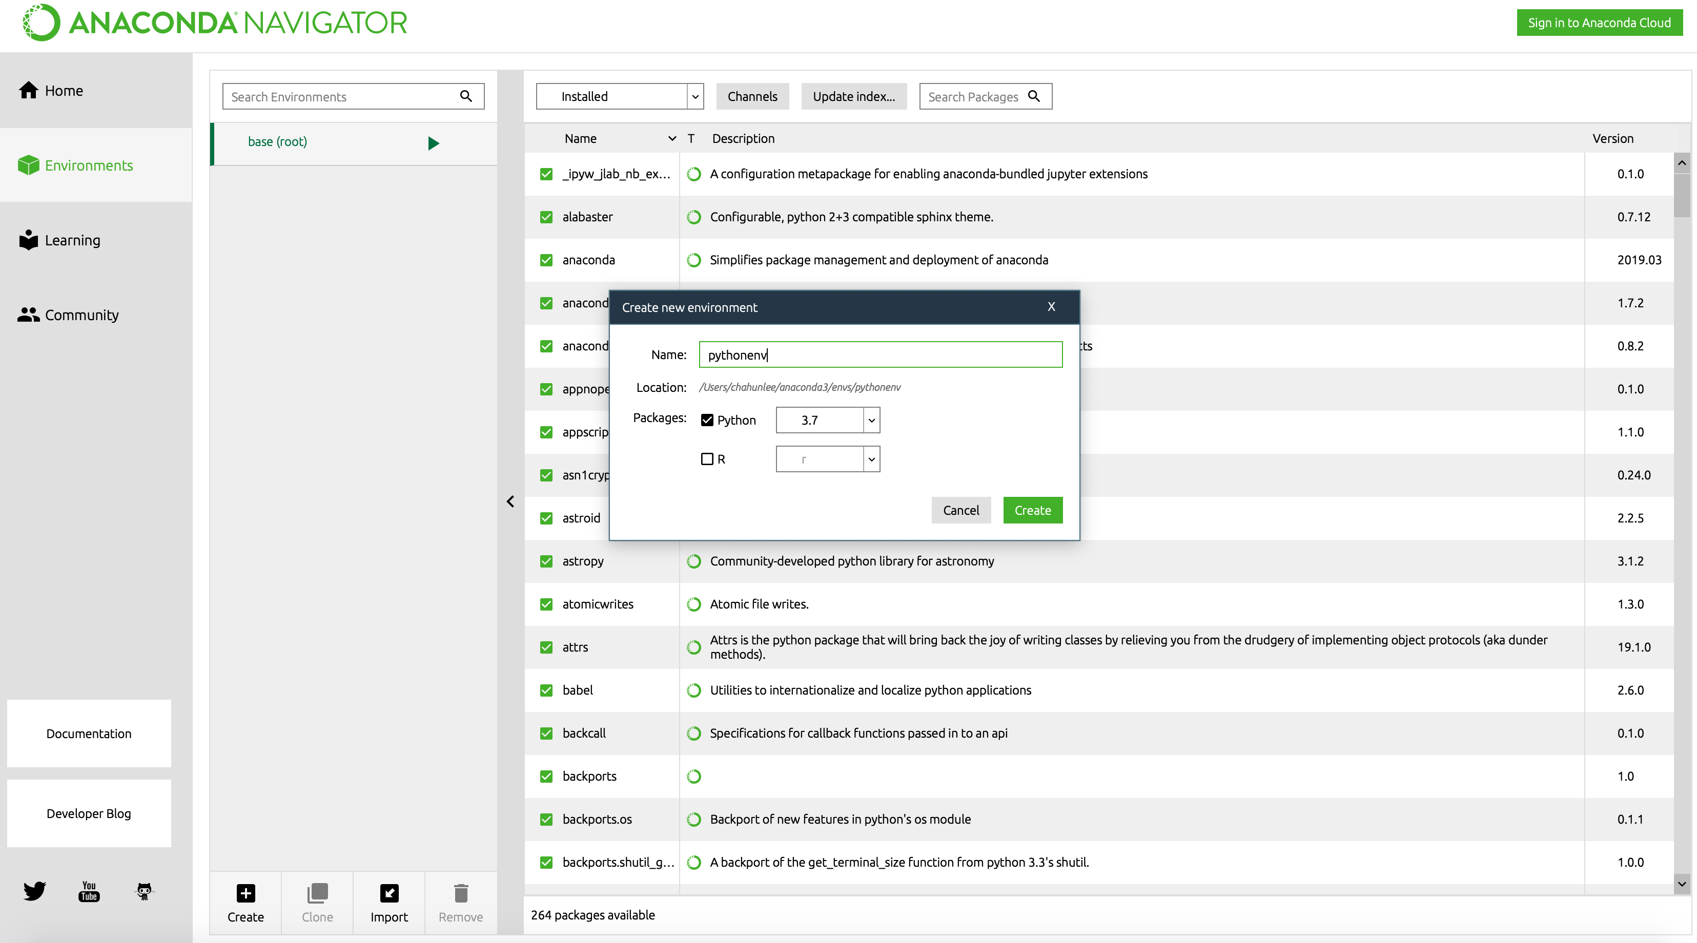Viewport: 1697px width, 943px height.
Task: Open the Installed package filter dropdown
Action: [620, 96]
